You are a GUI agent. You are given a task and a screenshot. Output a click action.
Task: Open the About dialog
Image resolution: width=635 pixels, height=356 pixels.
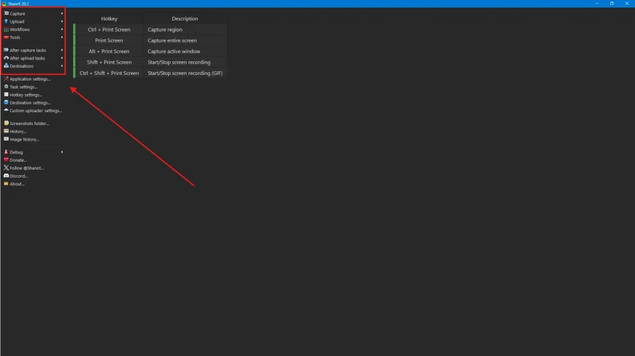pyautogui.click(x=17, y=184)
